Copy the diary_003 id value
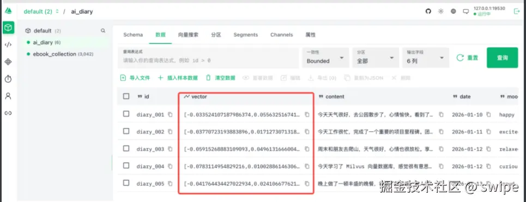 tap(171, 149)
